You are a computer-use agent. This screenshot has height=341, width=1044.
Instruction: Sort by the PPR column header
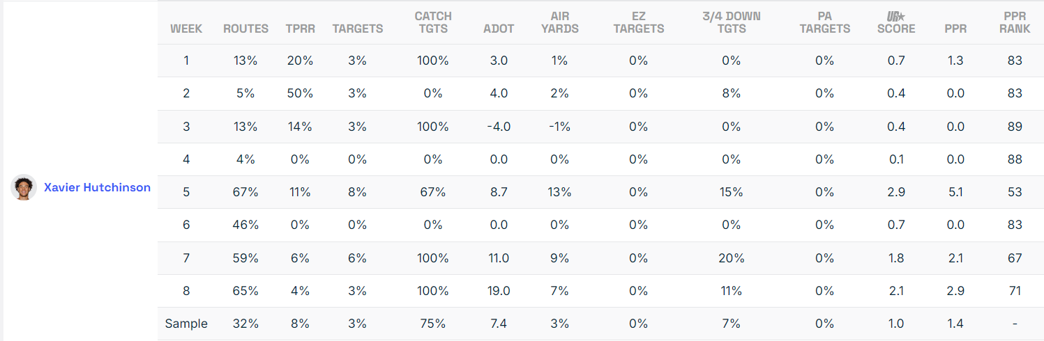click(955, 29)
